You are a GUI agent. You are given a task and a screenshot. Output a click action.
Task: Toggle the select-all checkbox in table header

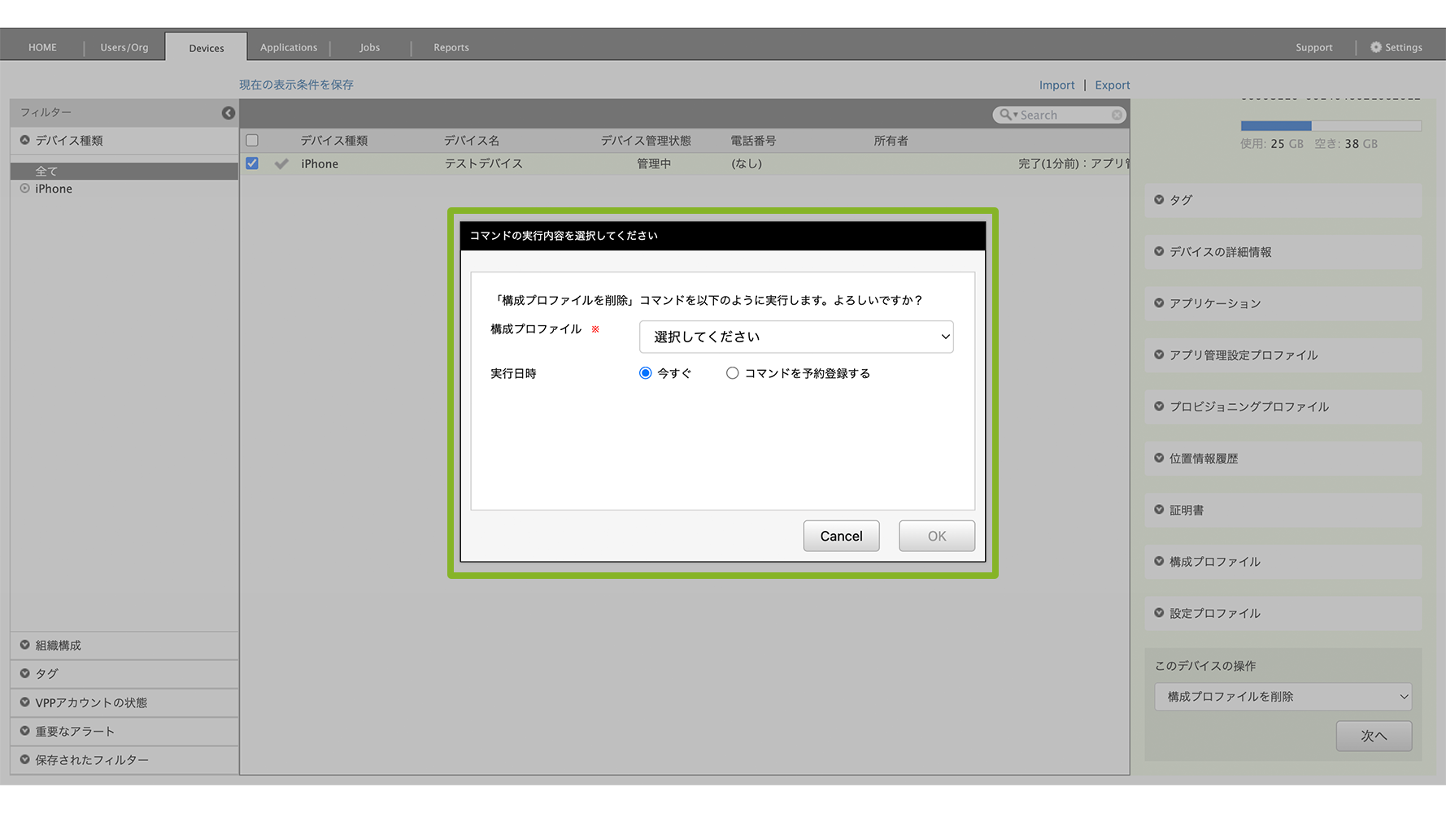click(x=252, y=141)
